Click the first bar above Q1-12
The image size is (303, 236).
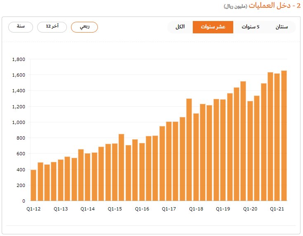point(33,185)
